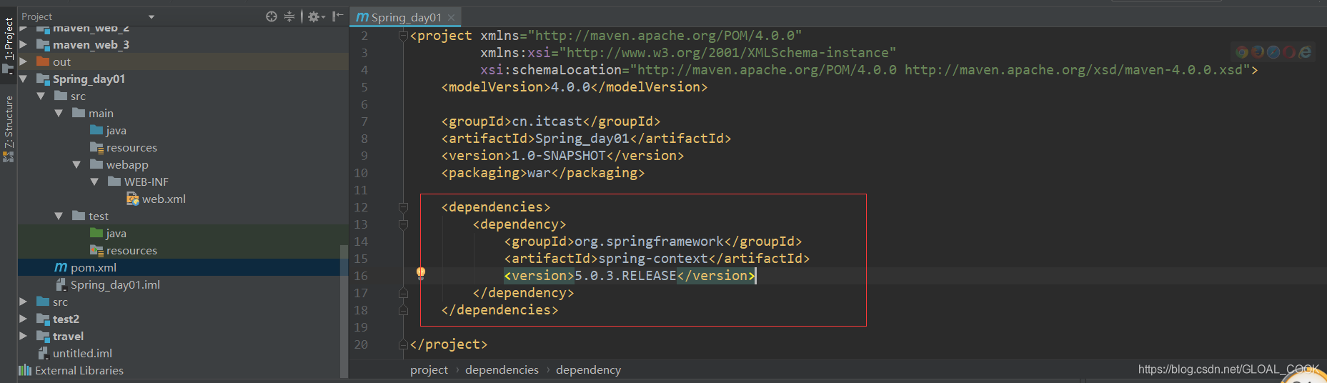
Task: Click 'project' in the breadcrumb bar
Action: point(429,369)
